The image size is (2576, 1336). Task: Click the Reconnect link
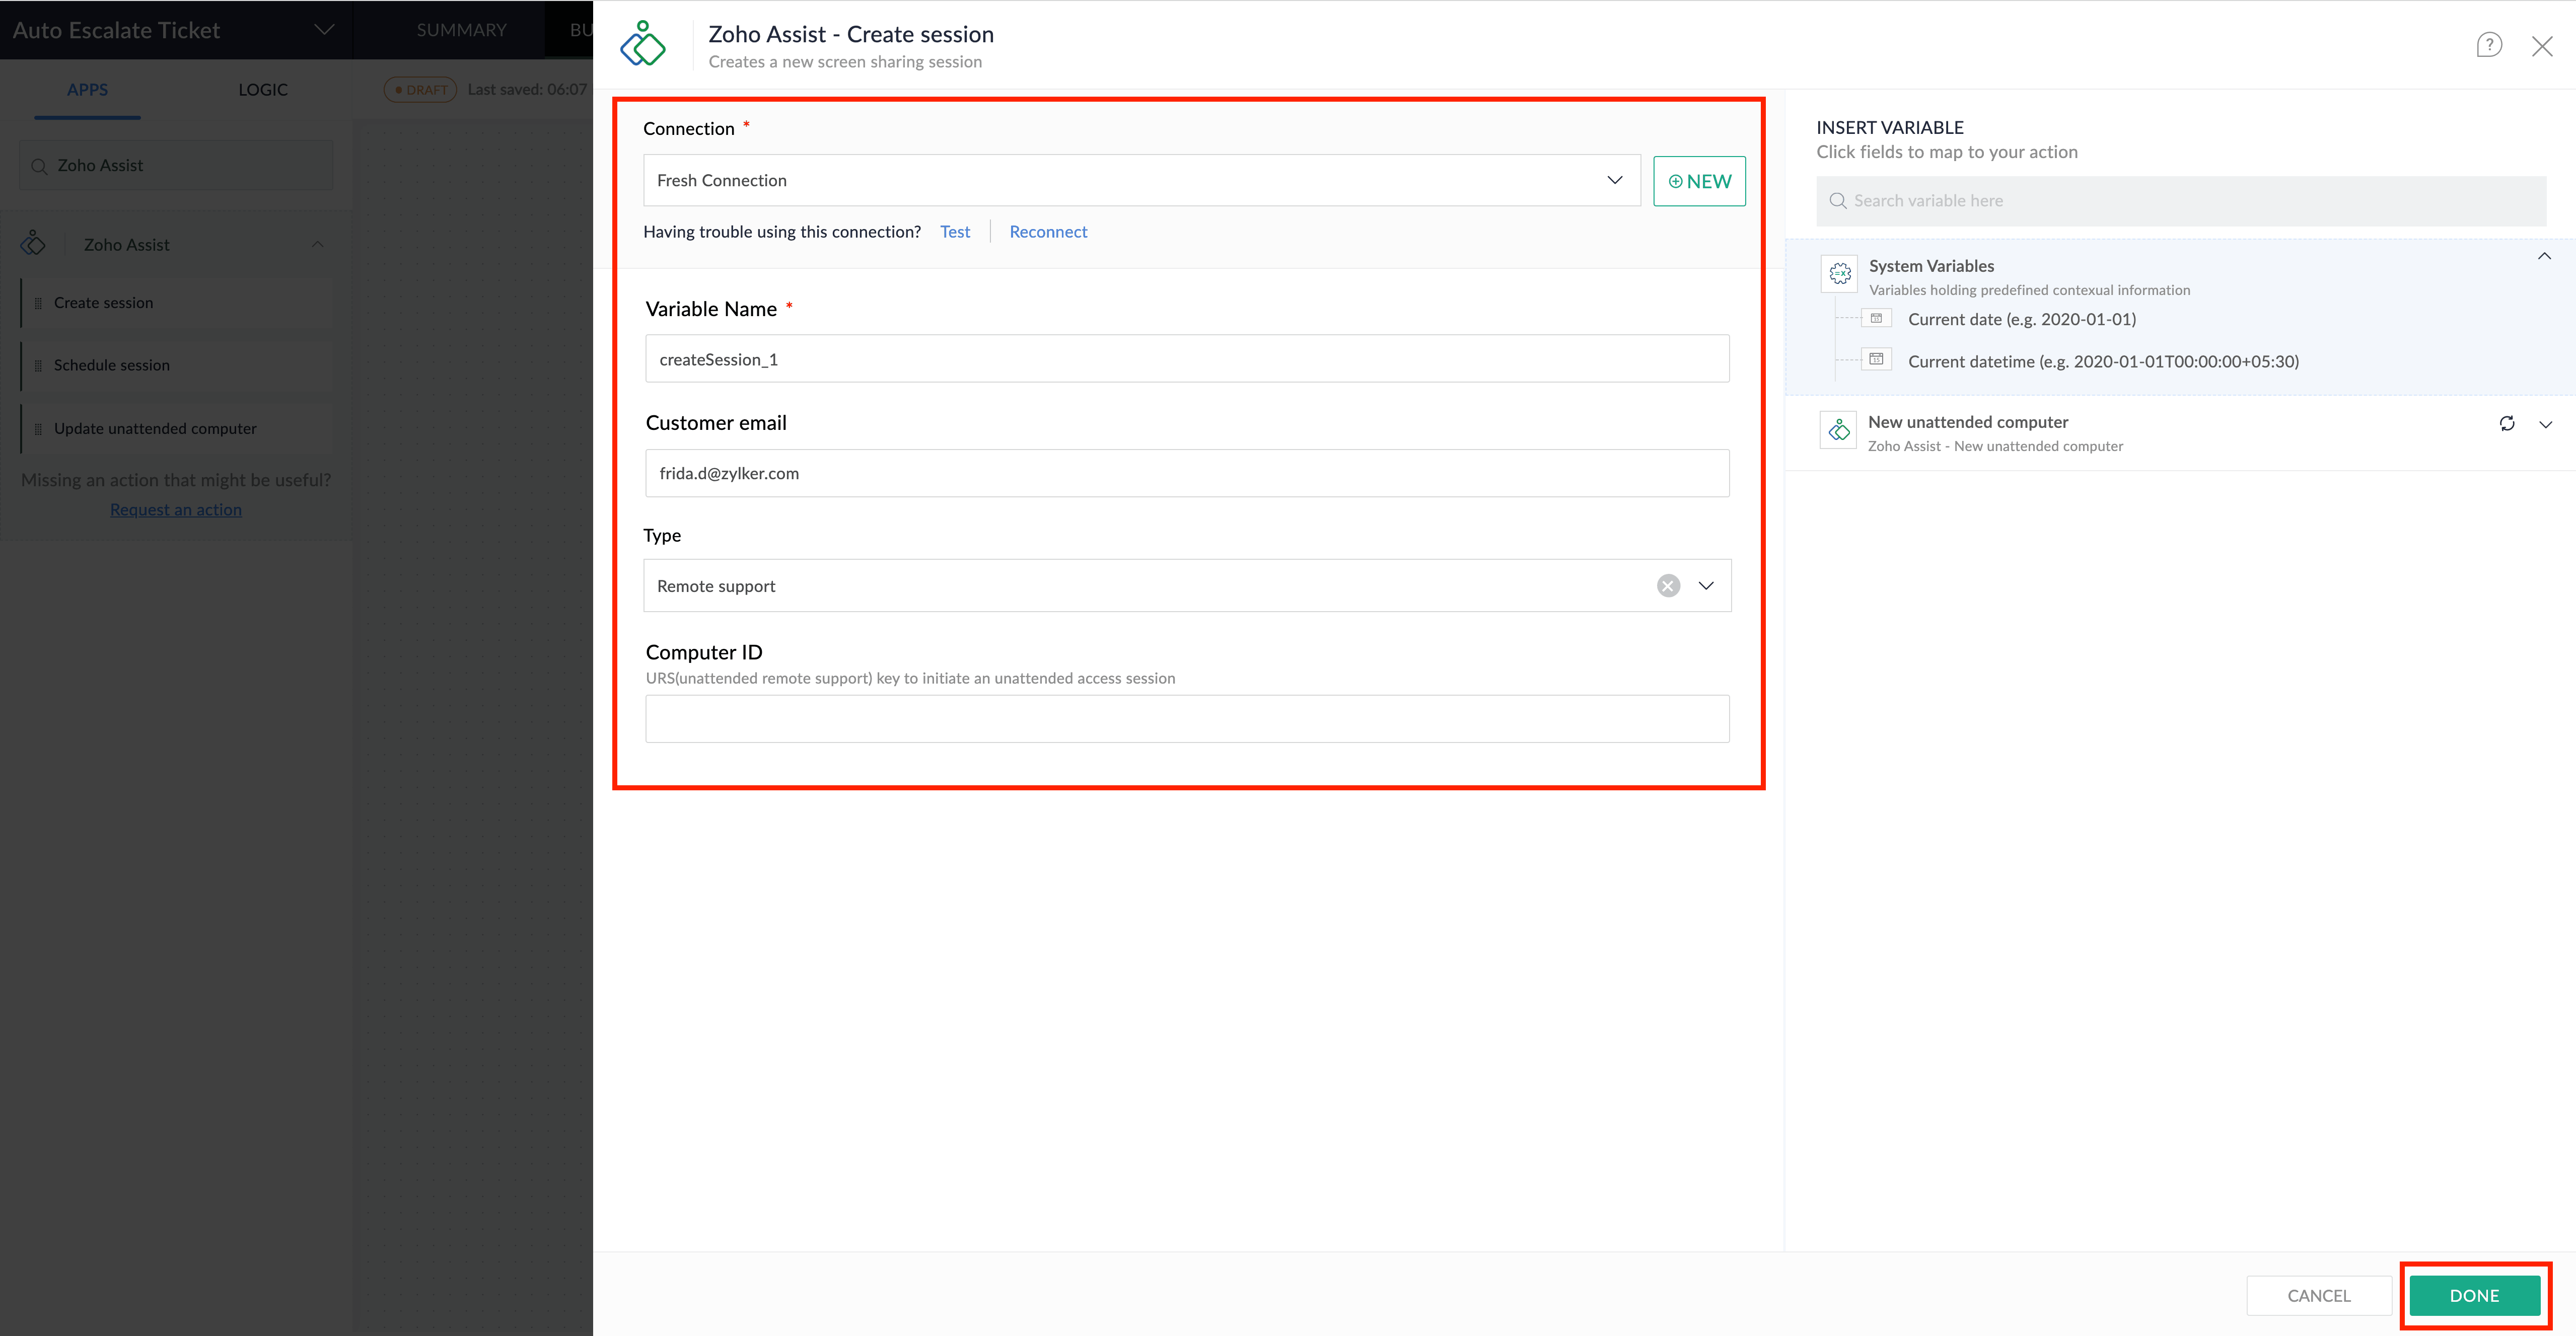point(1047,232)
